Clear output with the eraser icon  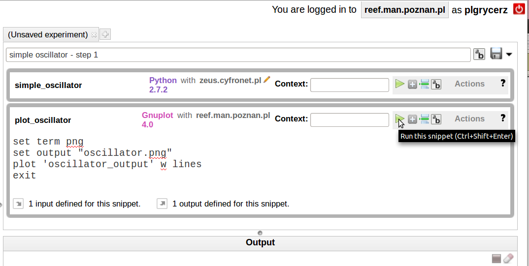pyautogui.click(x=508, y=258)
